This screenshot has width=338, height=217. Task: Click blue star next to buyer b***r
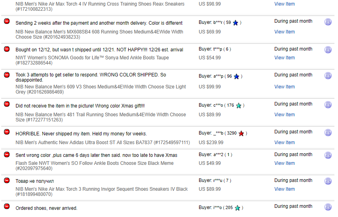(x=235, y=23)
